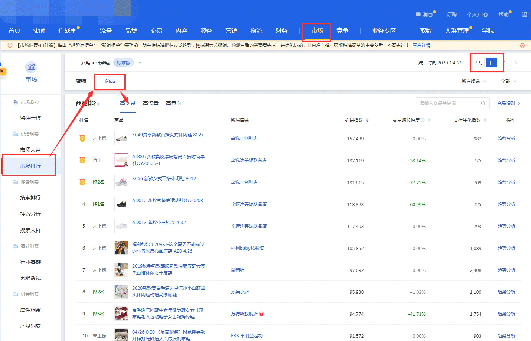This screenshot has height=341, width=531.
Task: Open the 所有终端 dropdown
Action: coord(474,81)
